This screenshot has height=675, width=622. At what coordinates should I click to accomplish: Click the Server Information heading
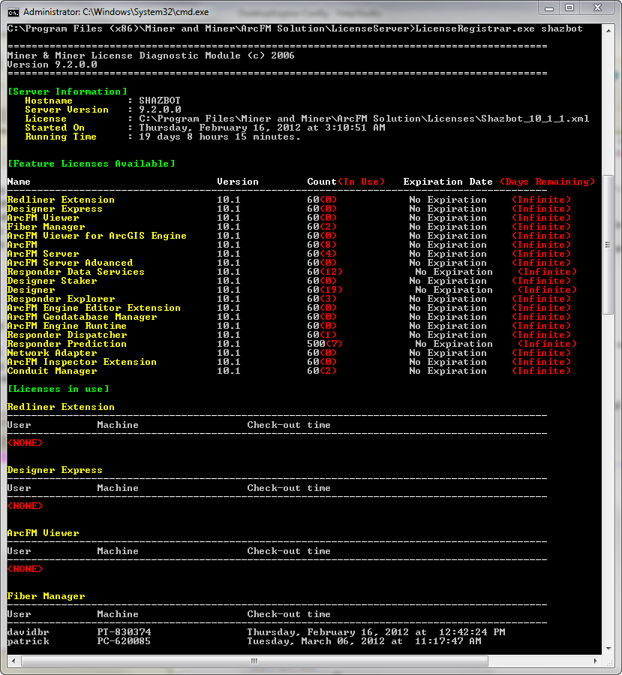(68, 92)
